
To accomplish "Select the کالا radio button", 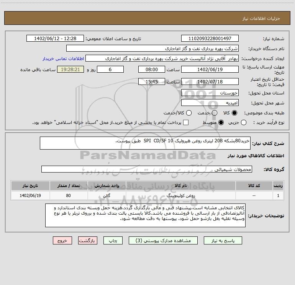I will (234, 113).
